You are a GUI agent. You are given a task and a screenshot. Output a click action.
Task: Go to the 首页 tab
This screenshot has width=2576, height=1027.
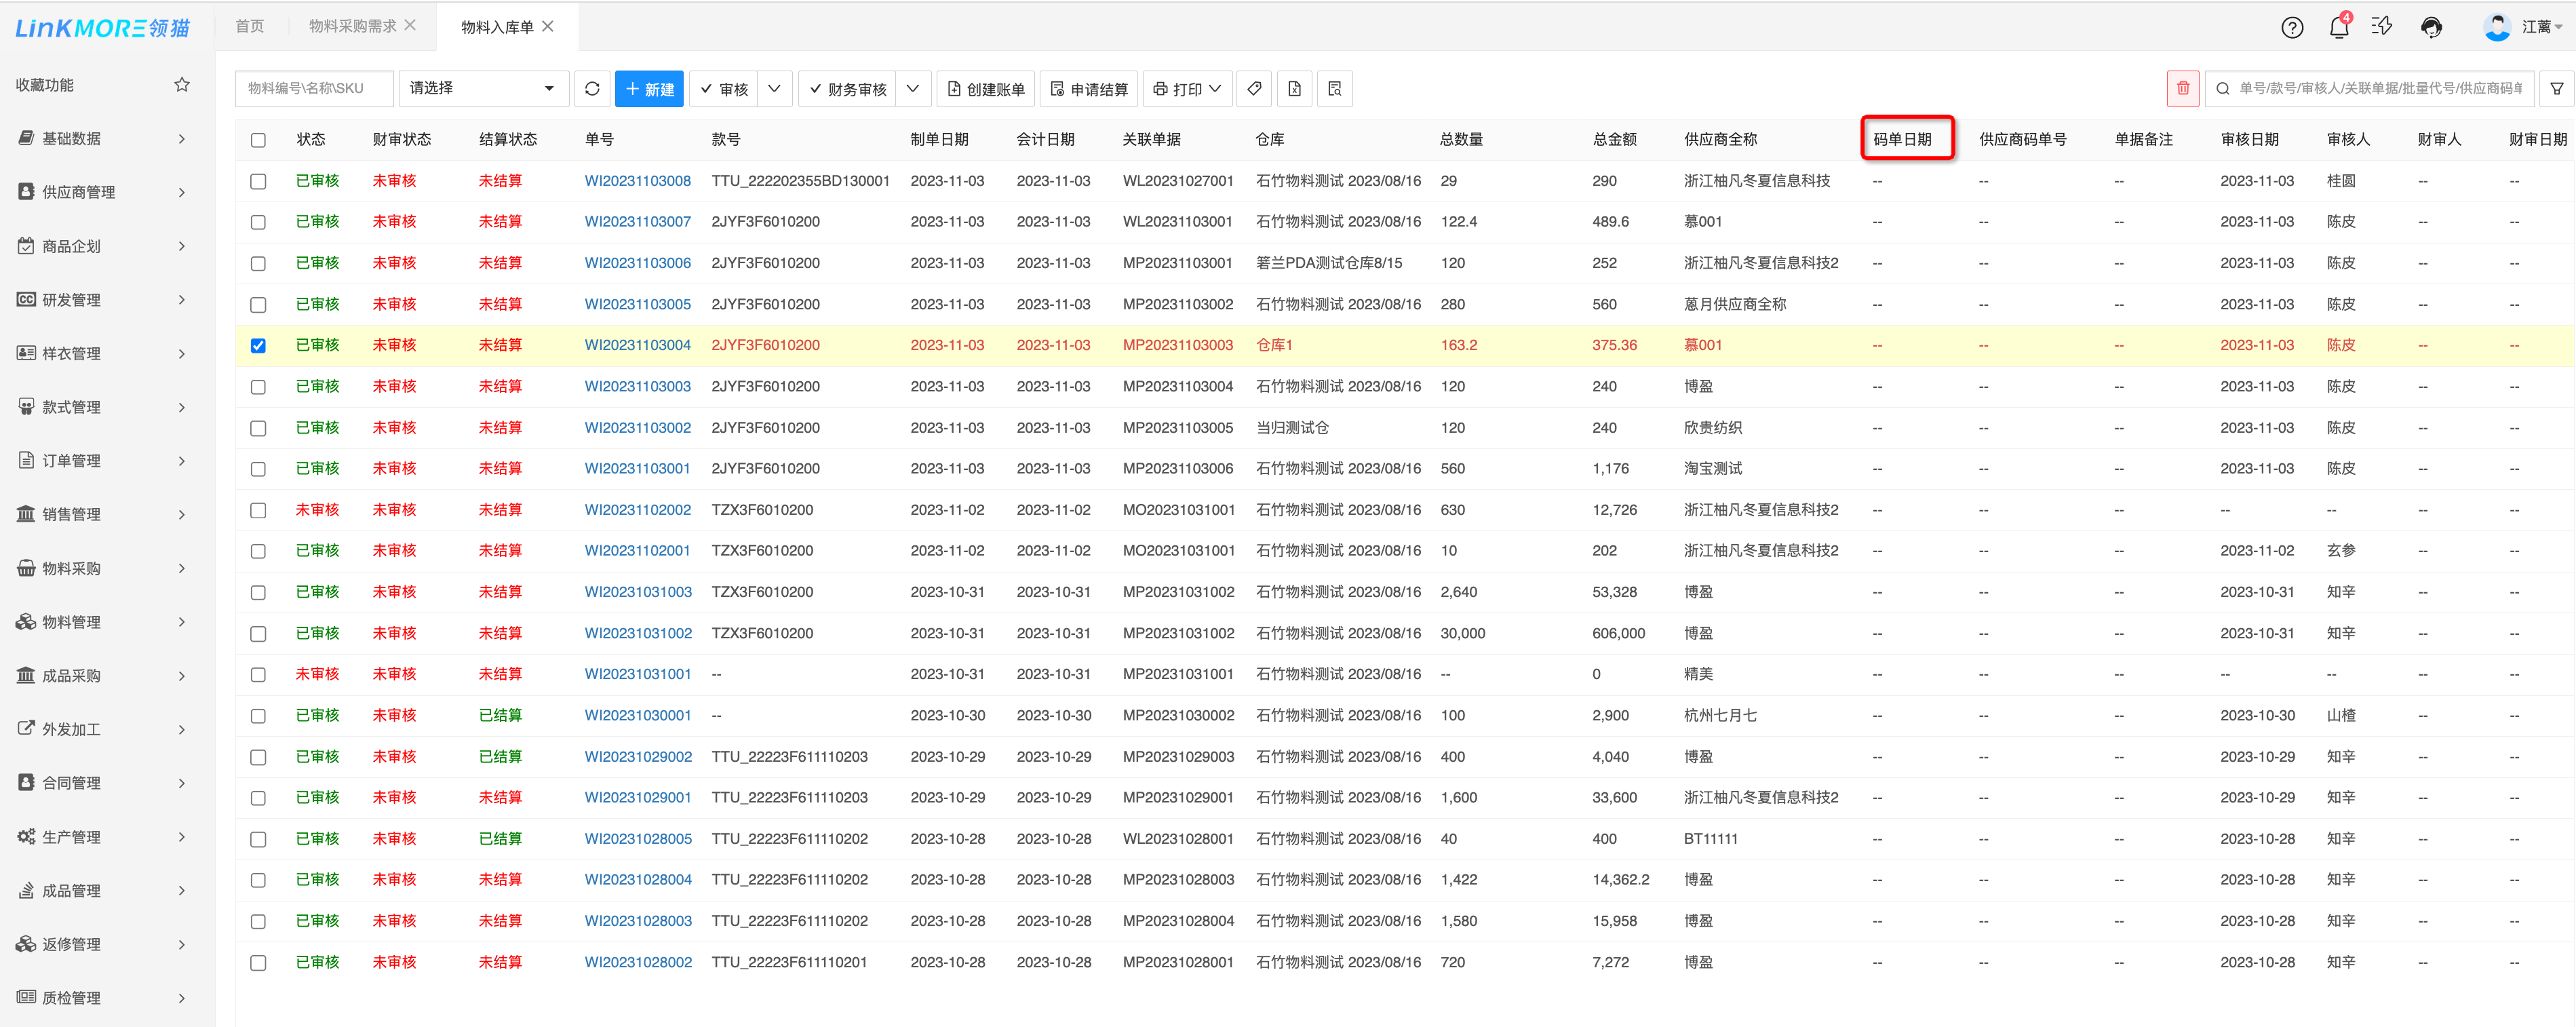click(x=250, y=26)
